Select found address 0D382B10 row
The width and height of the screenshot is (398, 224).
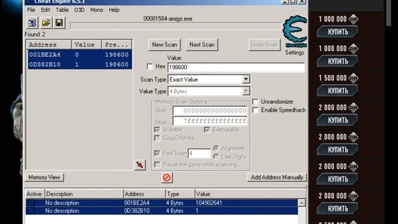click(x=80, y=64)
